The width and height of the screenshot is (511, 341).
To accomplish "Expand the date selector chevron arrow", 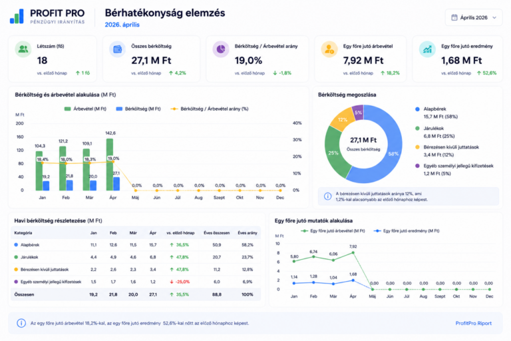I will [494, 17].
